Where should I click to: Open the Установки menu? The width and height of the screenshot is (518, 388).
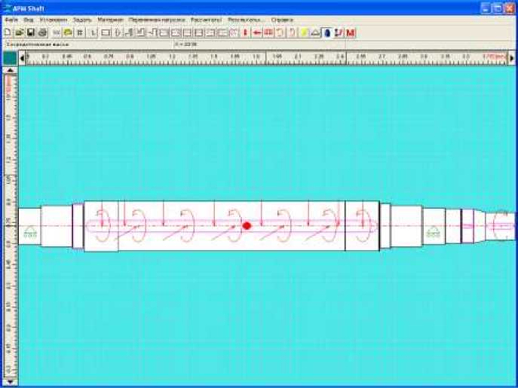[x=54, y=20]
